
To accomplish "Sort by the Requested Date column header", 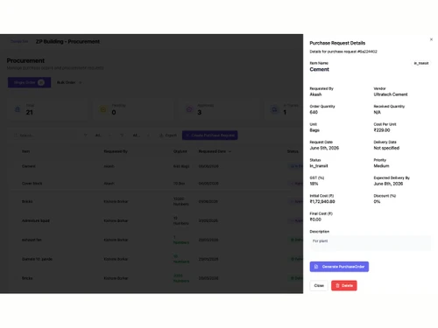I will coord(215,151).
